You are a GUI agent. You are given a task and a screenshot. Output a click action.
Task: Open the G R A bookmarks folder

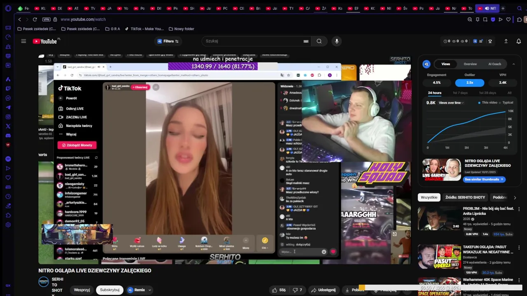(112, 29)
